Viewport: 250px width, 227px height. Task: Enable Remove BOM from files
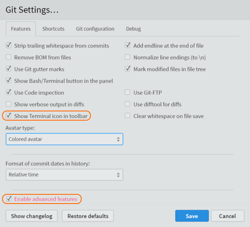8,57
